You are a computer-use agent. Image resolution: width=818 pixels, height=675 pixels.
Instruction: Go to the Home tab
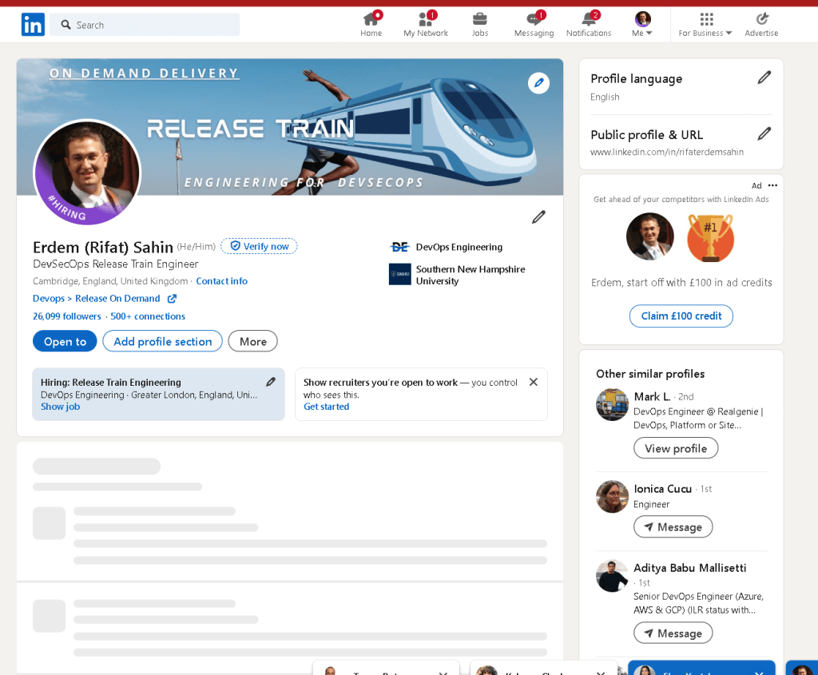click(371, 25)
